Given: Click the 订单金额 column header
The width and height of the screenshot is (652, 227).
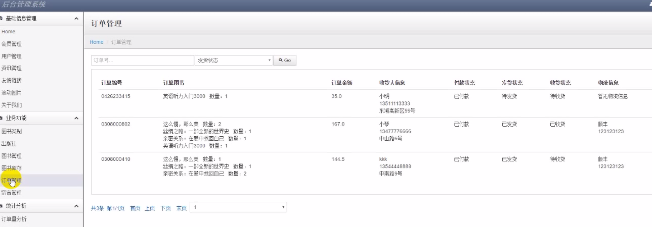Looking at the screenshot, I should point(342,83).
